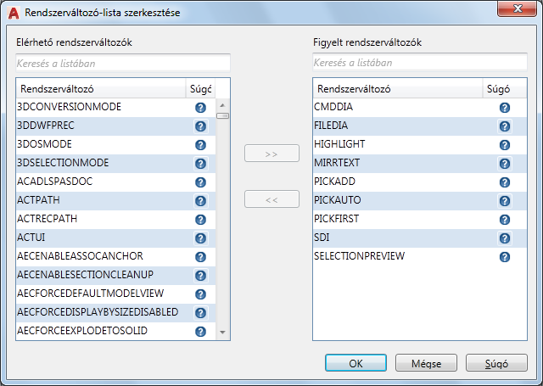Click the Súgó button at bottom

(496, 363)
